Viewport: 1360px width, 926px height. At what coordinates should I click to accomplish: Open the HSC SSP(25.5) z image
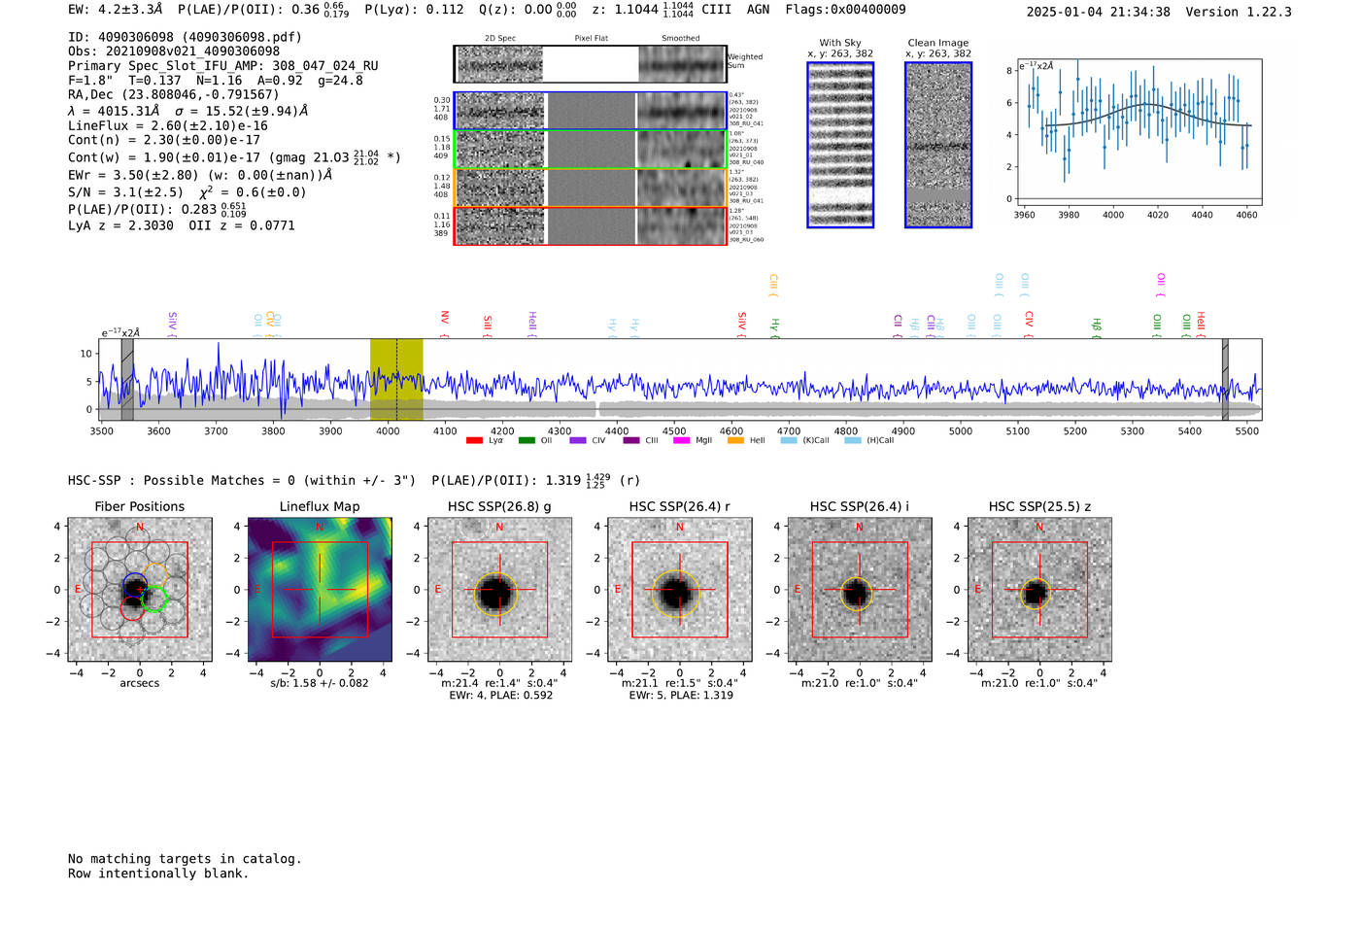pos(1039,590)
